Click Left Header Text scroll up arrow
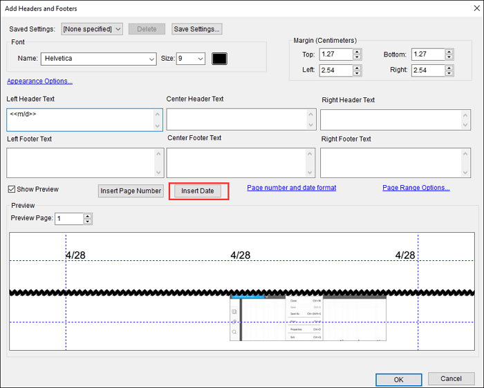This screenshot has width=484, height=388. click(x=158, y=115)
